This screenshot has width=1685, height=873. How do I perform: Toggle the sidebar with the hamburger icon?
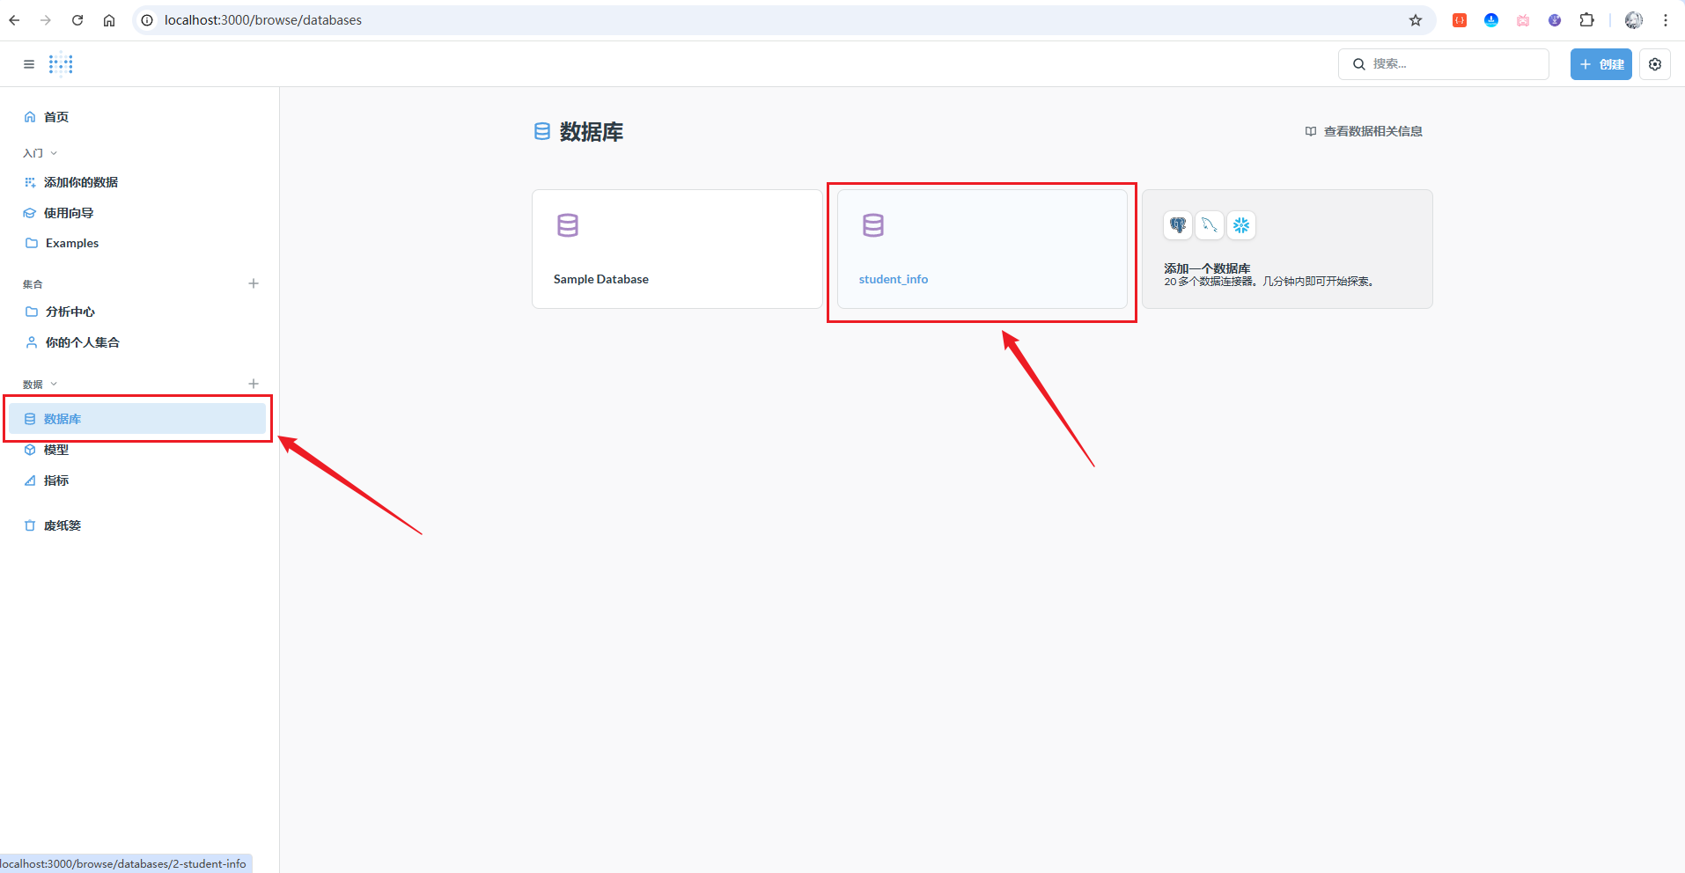(x=29, y=64)
